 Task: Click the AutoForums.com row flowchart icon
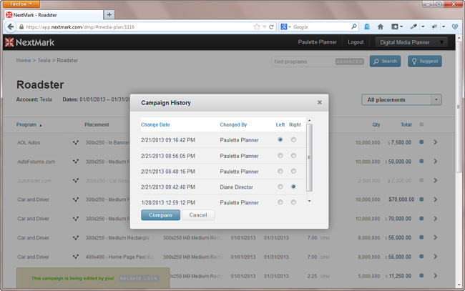pos(76,162)
